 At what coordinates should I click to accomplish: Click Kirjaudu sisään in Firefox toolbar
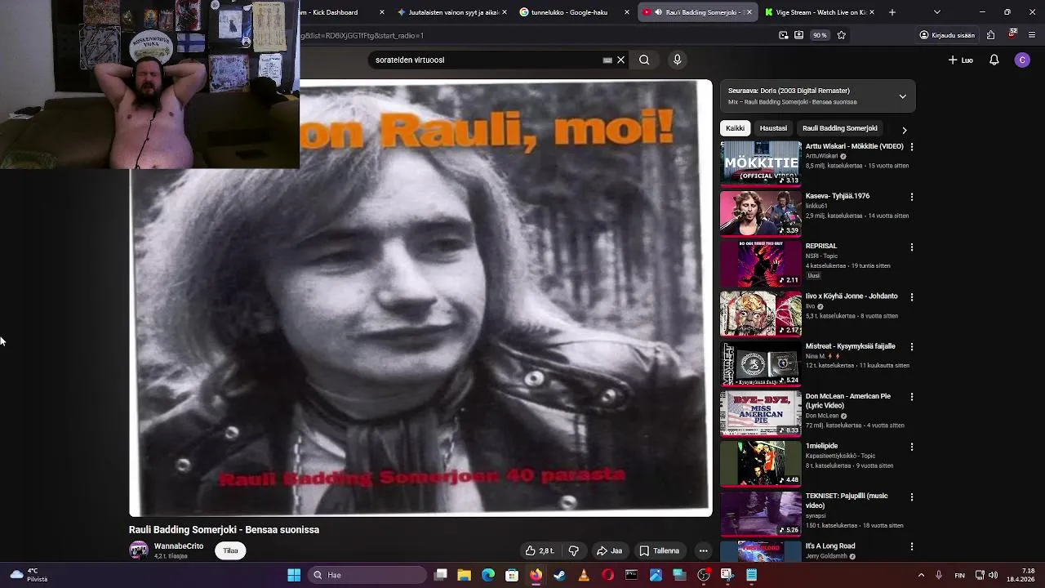(947, 35)
